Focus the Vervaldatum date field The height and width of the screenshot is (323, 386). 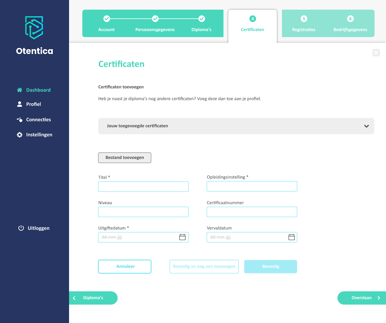(x=252, y=237)
